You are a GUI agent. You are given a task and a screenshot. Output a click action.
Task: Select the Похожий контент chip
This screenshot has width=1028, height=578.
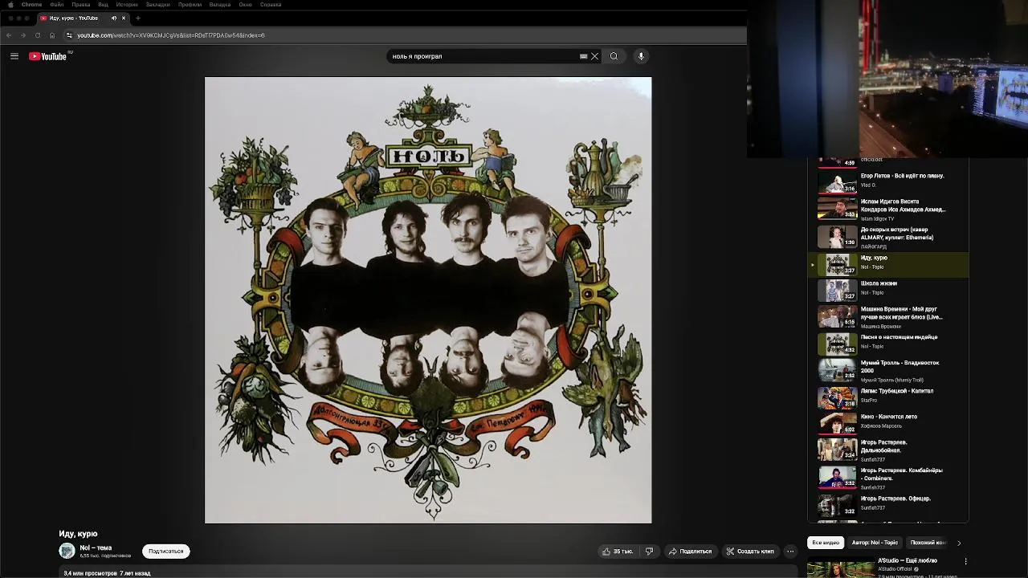[928, 543]
